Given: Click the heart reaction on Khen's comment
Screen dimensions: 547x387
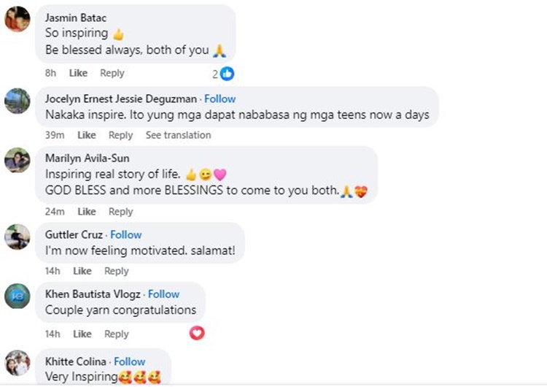Looking at the screenshot, I should [x=197, y=333].
